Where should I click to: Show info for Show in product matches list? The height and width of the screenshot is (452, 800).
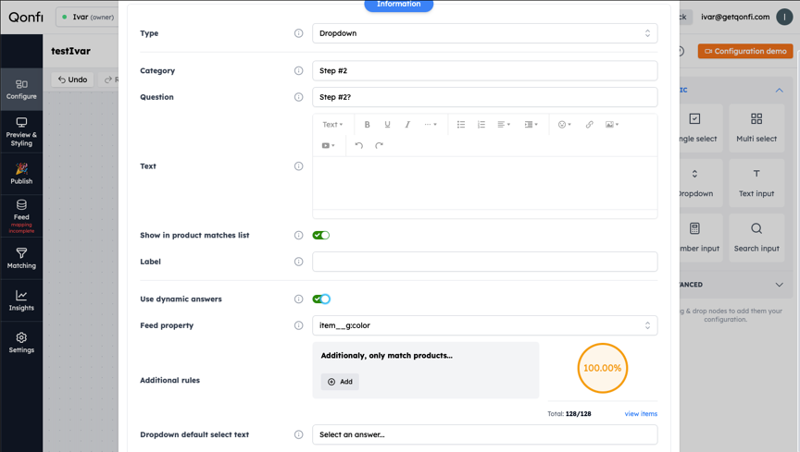pos(298,235)
